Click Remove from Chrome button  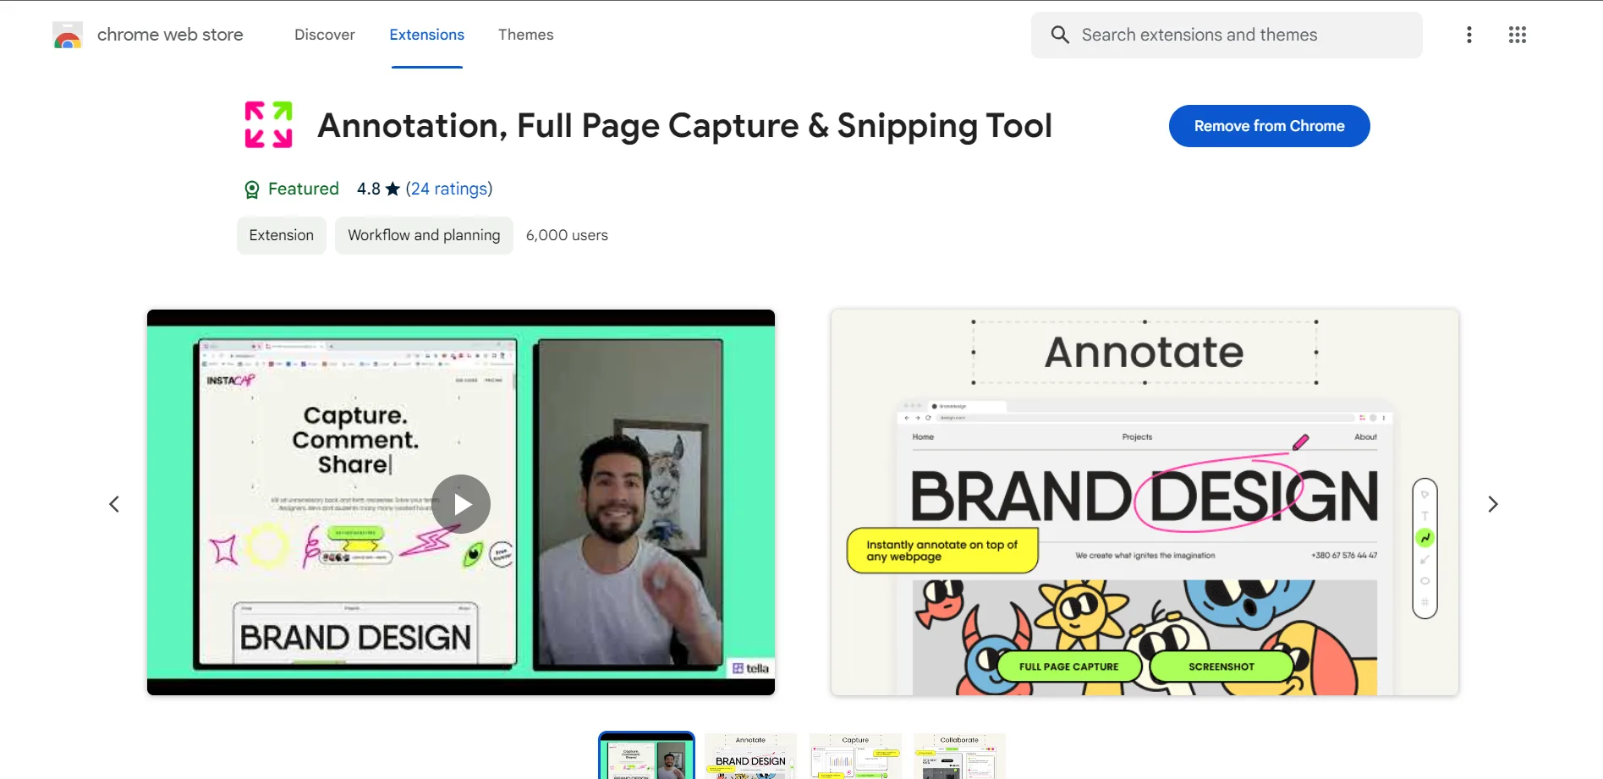[x=1270, y=126]
